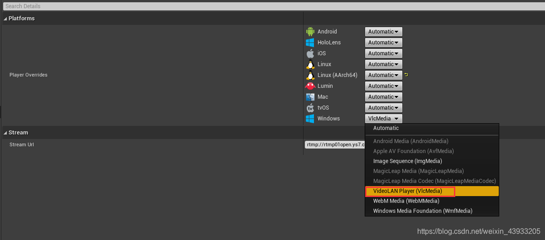This screenshot has height=240, width=545.
Task: Open the iOS player override dropdown
Action: pyautogui.click(x=383, y=53)
